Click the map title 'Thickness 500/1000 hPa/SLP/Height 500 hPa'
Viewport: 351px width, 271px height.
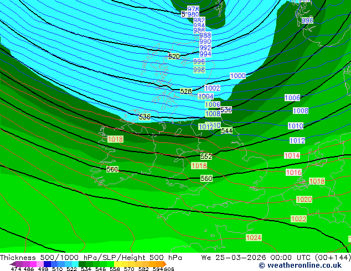point(91,258)
